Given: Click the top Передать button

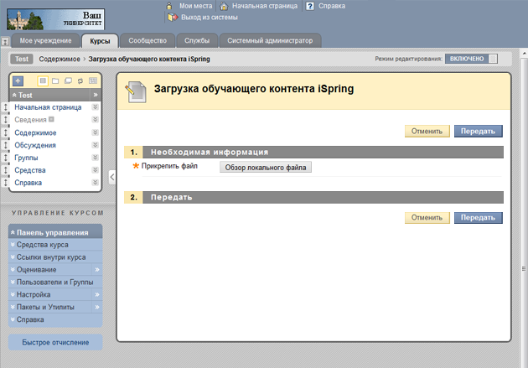Looking at the screenshot, I should point(479,132).
